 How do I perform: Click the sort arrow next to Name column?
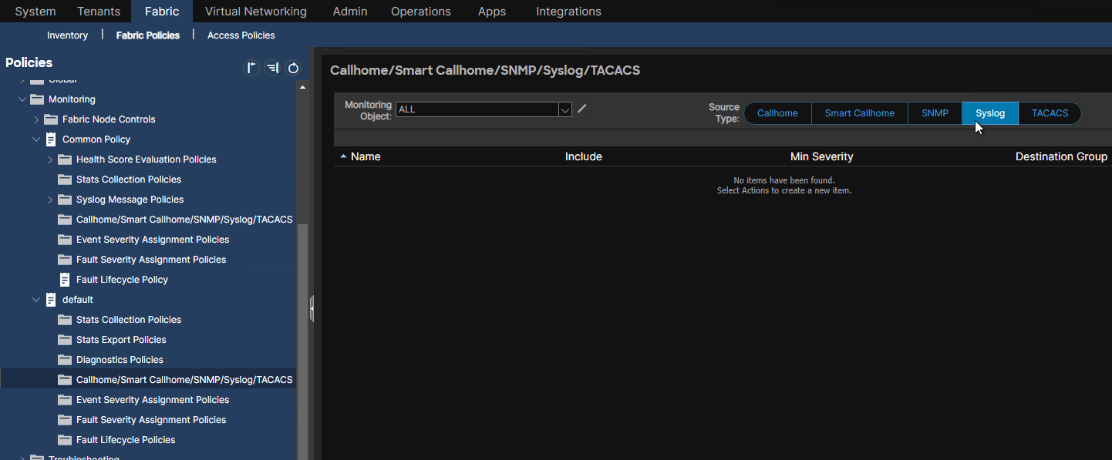343,156
